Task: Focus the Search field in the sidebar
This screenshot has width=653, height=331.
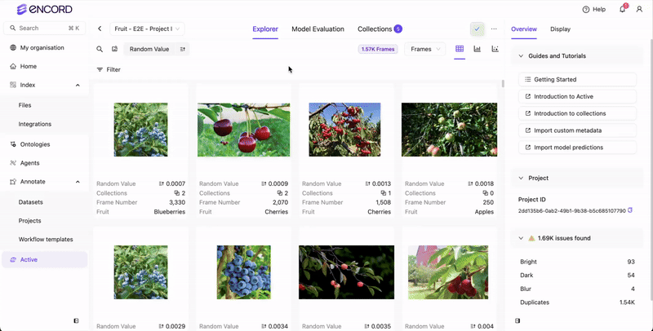Action: click(x=45, y=28)
